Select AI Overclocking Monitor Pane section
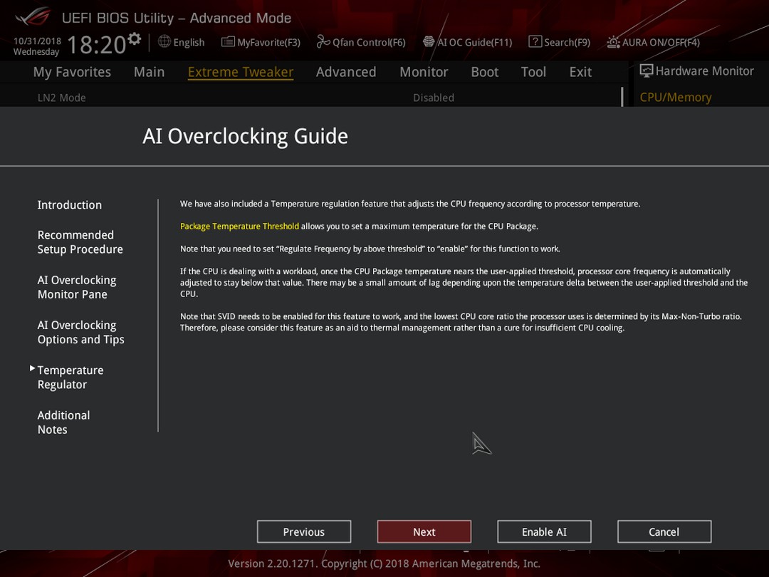The width and height of the screenshot is (769, 577). [76, 287]
